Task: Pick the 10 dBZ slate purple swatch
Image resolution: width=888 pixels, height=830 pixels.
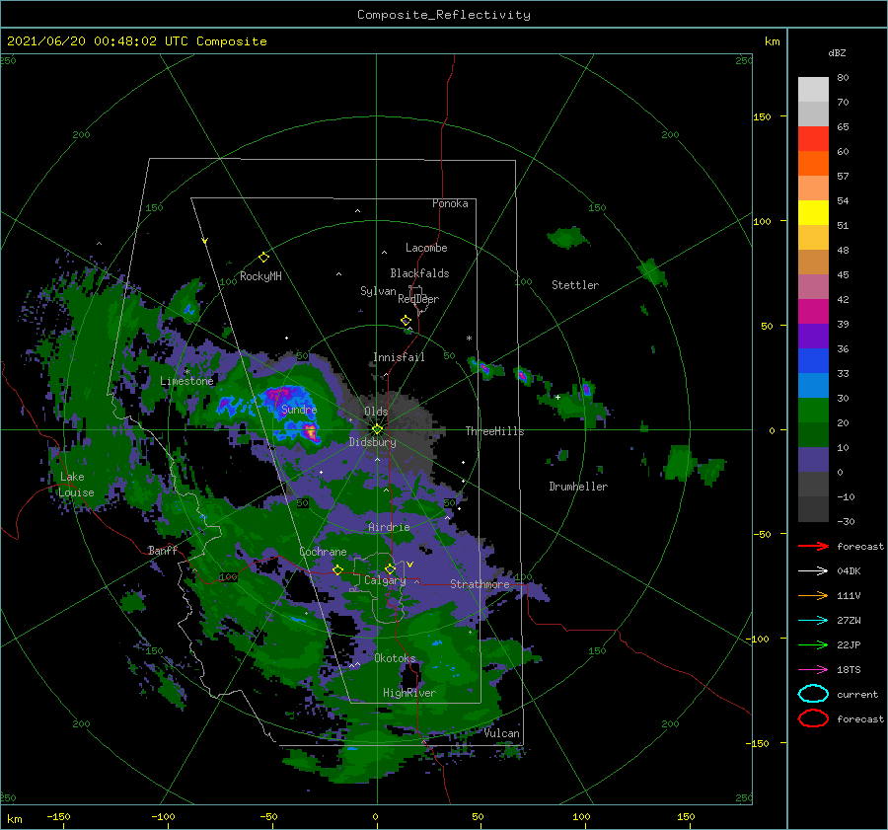Action: (x=813, y=460)
